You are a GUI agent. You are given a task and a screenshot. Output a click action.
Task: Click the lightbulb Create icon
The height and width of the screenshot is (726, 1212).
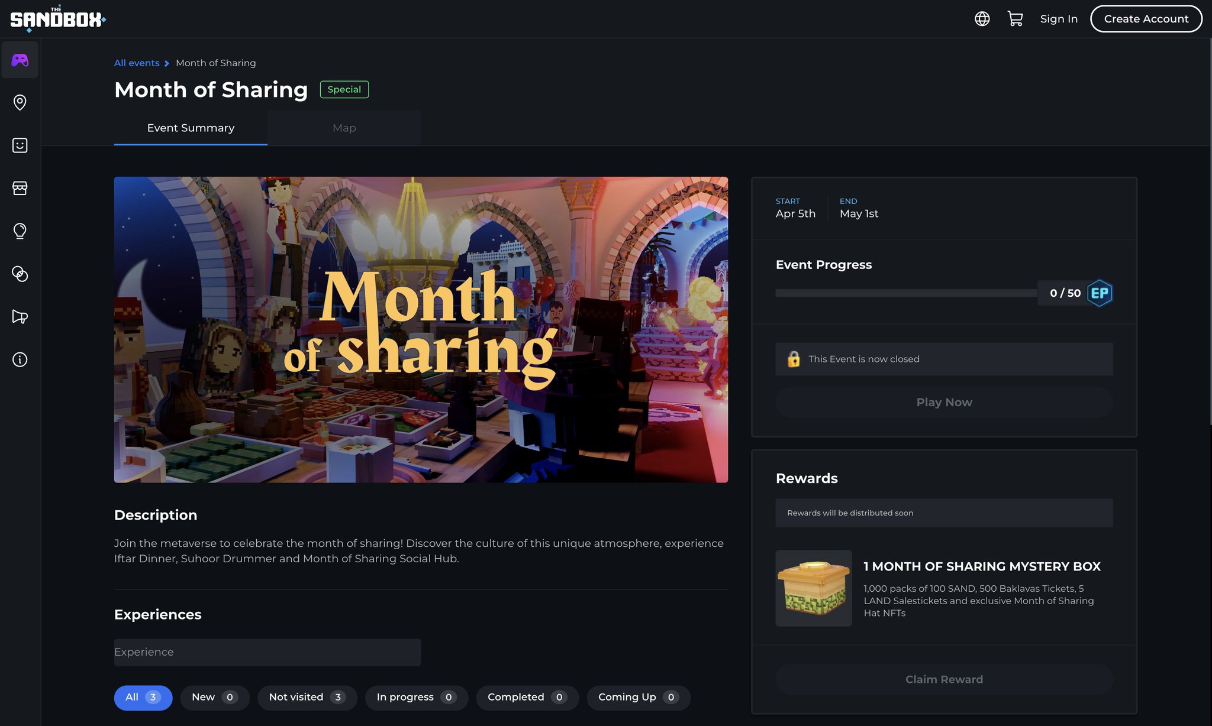20,231
